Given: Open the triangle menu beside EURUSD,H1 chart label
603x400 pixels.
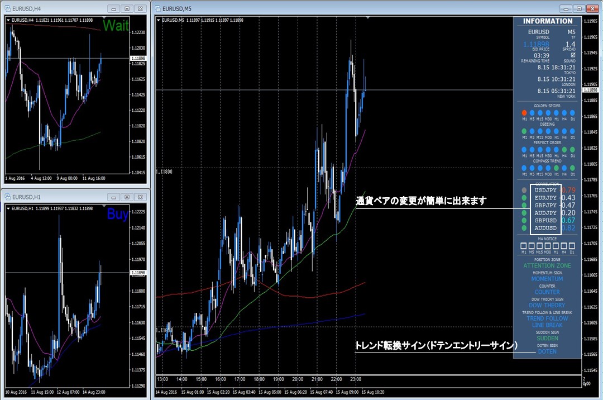Looking at the screenshot, I should tap(8, 208).
